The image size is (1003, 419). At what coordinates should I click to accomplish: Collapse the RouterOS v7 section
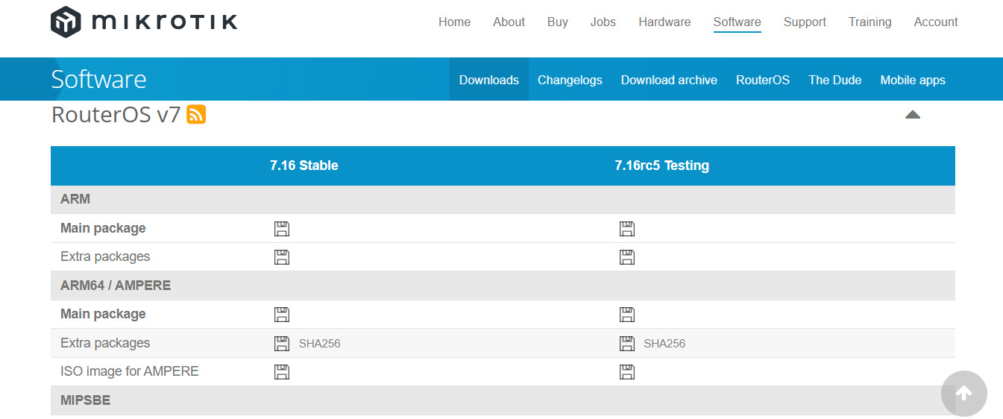[x=912, y=115]
